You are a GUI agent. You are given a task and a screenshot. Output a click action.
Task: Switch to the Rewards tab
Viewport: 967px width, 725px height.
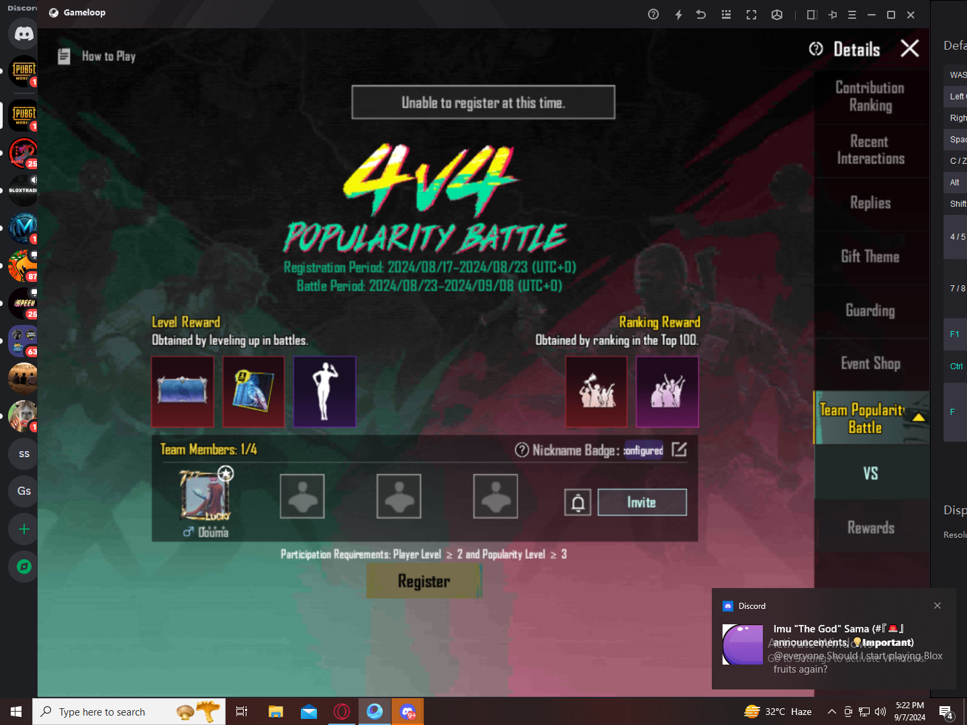pos(871,528)
